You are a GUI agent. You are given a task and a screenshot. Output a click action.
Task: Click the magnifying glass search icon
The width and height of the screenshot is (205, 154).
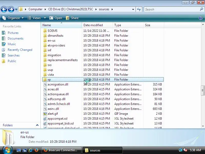(201, 9)
